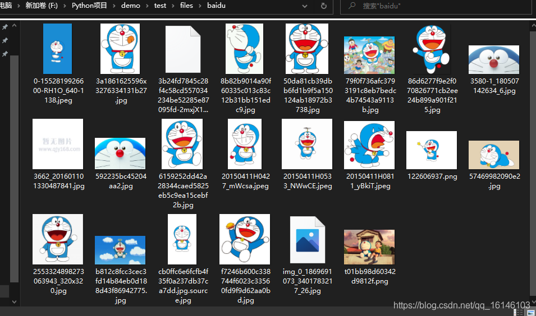Select thumbnail 20150411H0427_mWcsa.jpeg
Screen dimensions: 536x316
(x=245, y=143)
